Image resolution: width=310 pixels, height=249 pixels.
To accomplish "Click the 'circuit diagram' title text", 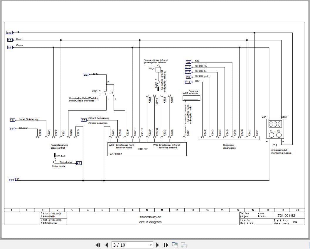I will [x=150, y=222].
